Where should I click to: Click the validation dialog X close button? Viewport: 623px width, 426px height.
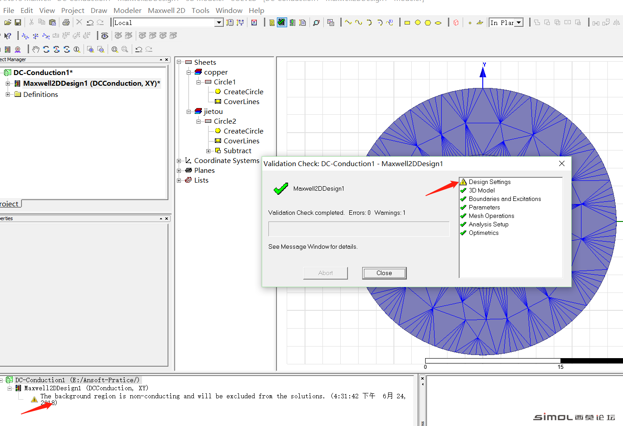coord(562,163)
